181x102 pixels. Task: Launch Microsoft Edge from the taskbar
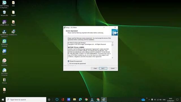(80, 99)
